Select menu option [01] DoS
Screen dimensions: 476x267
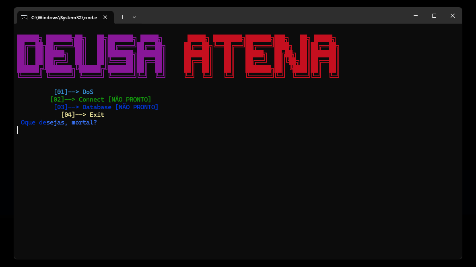click(x=74, y=92)
